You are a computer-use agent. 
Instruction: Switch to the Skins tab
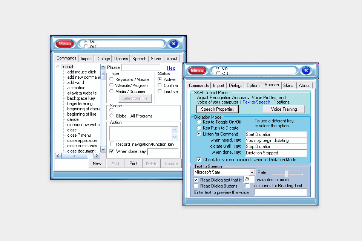[x=156, y=58]
